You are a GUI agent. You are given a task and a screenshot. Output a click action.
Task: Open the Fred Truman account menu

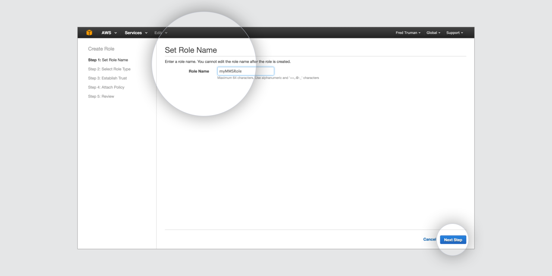click(408, 33)
